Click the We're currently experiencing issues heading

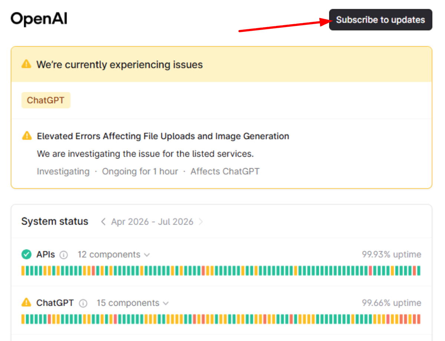[119, 64]
